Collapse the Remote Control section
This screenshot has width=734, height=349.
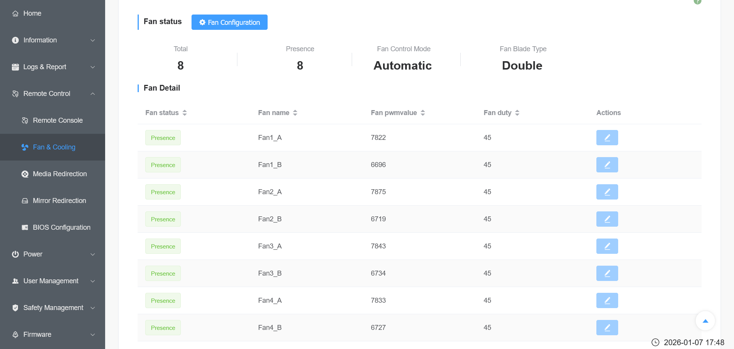93,94
